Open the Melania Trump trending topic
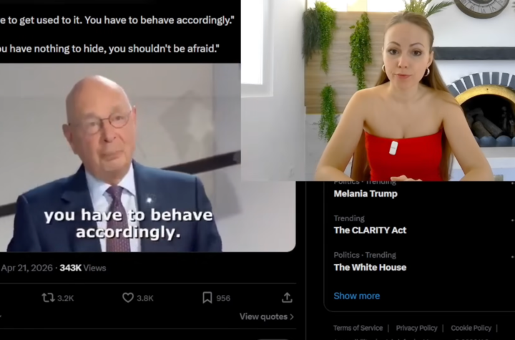The height and width of the screenshot is (340, 515). (366, 193)
